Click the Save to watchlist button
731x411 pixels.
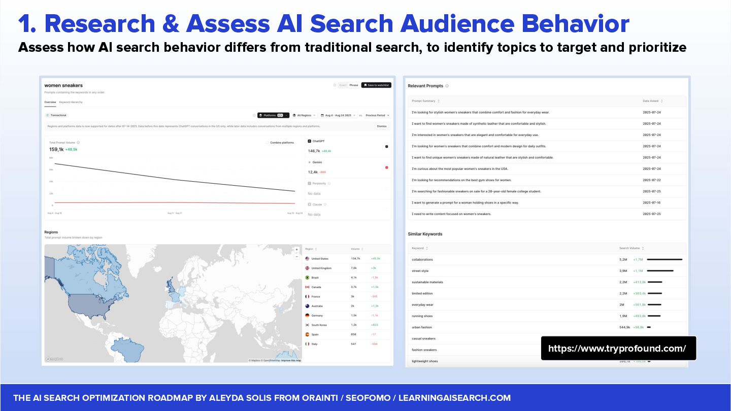click(x=376, y=85)
